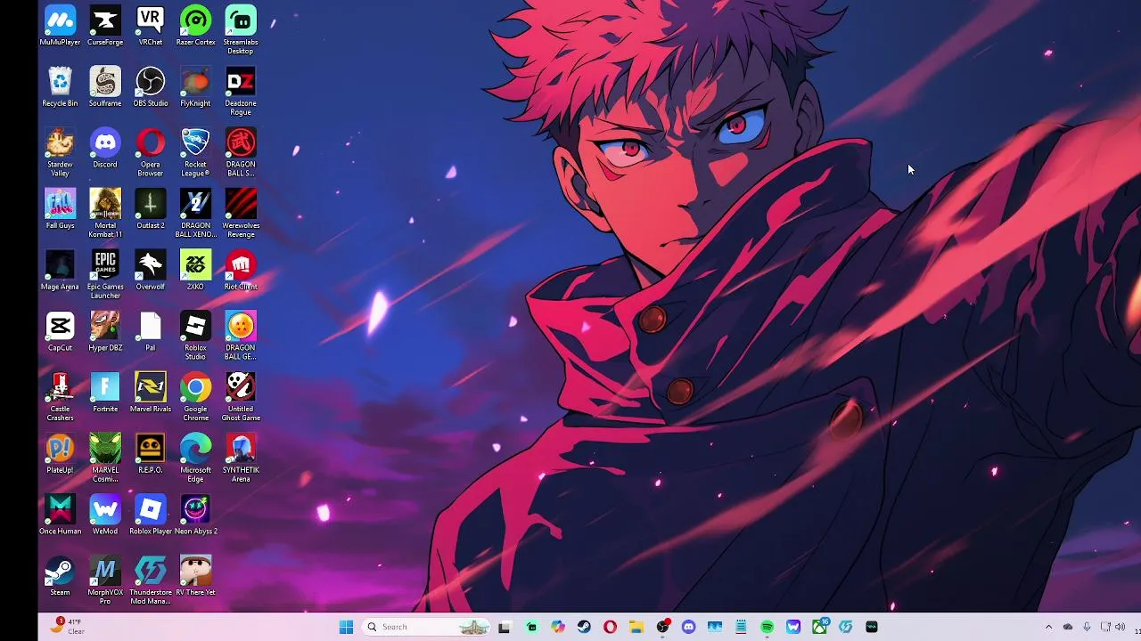
Task: Select the VRChat desktop shortcut
Action: click(x=151, y=26)
